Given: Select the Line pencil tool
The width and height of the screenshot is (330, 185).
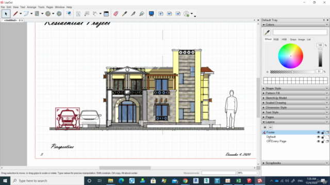Looking at the screenshot, I should pyautogui.click(x=15, y=14).
